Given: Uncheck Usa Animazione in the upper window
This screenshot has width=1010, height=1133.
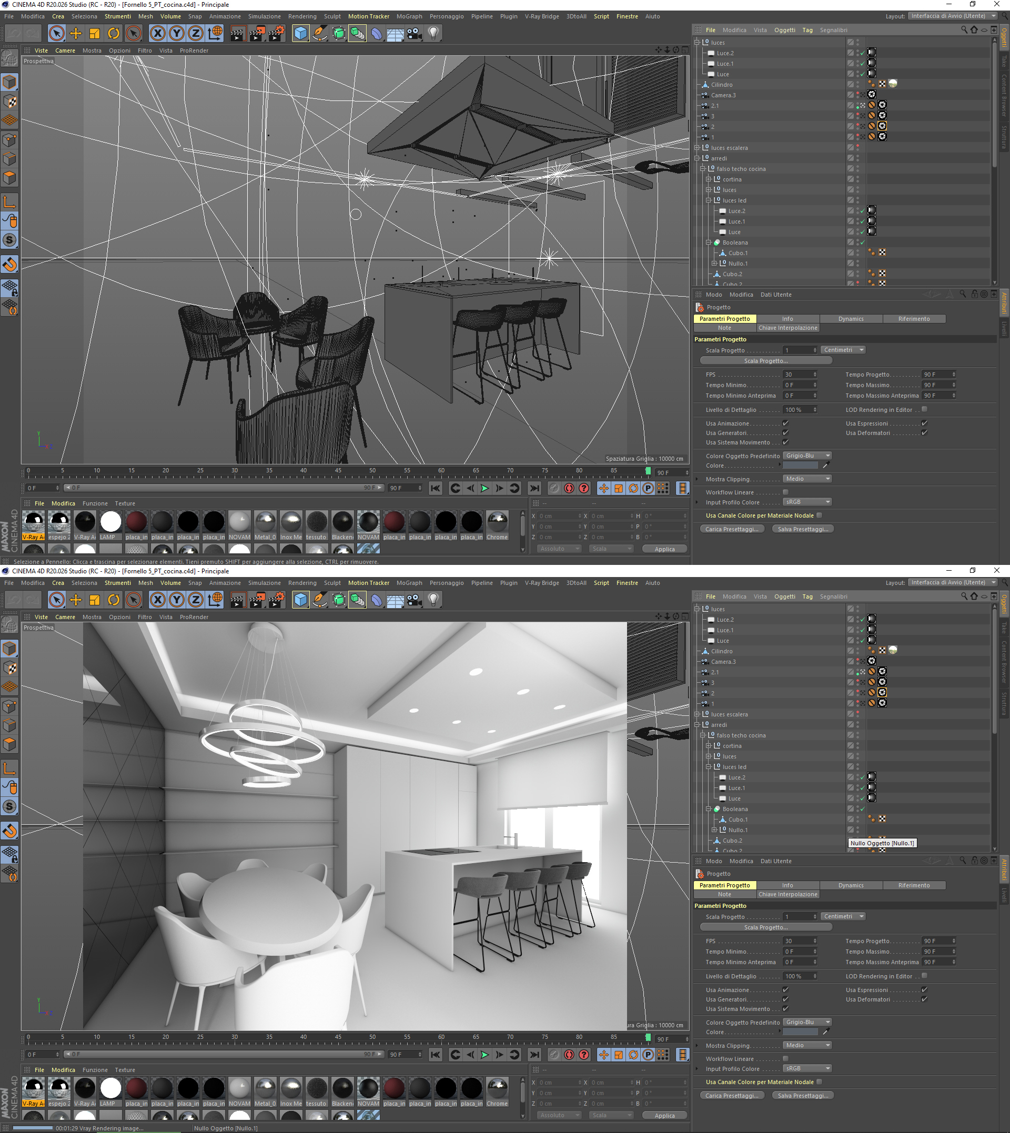Looking at the screenshot, I should pyautogui.click(x=785, y=423).
